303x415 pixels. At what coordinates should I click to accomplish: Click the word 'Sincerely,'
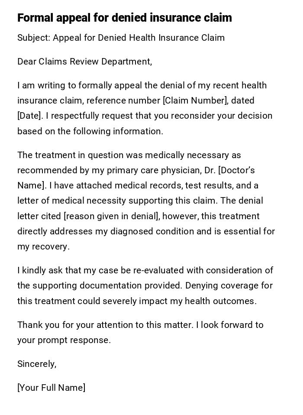point(37,364)
